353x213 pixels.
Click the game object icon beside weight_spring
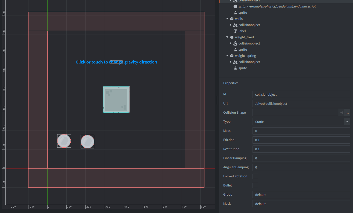coord(232,56)
